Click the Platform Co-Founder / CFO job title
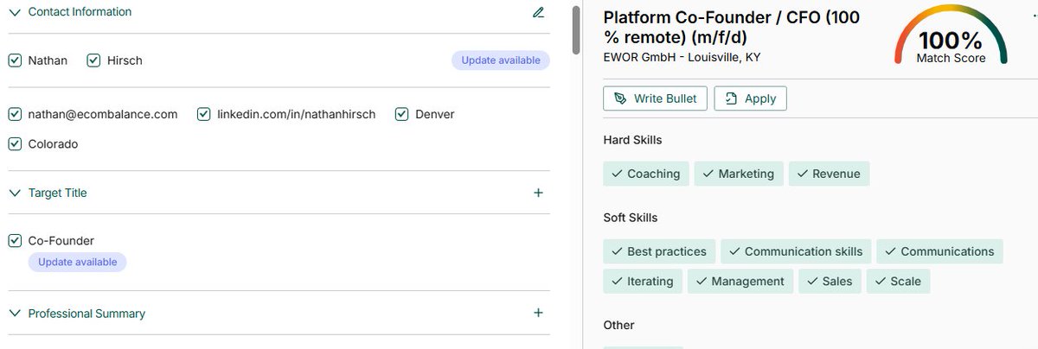Viewport: 1038px width, 349px height. [731, 28]
